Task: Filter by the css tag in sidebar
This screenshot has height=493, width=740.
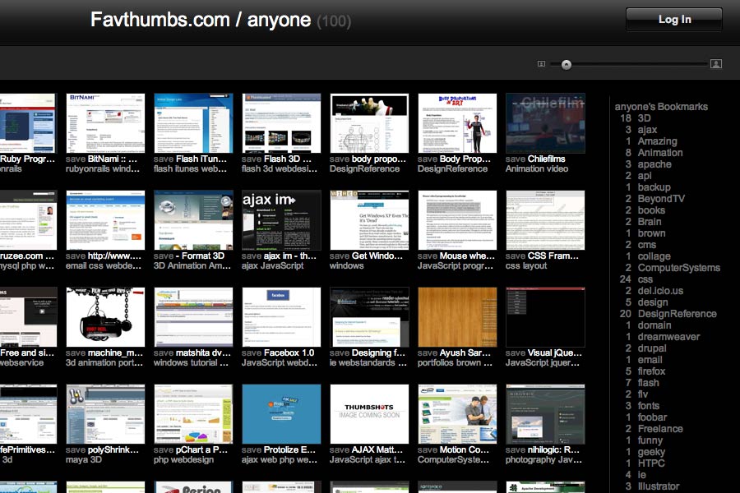Action: coord(645,279)
